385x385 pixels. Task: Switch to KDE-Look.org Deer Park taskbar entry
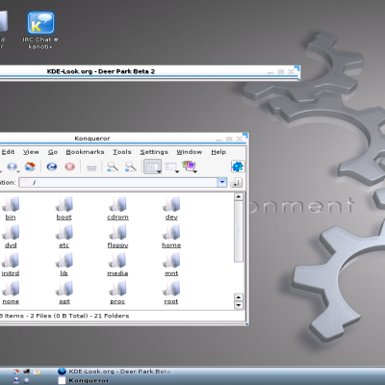pyautogui.click(x=115, y=372)
